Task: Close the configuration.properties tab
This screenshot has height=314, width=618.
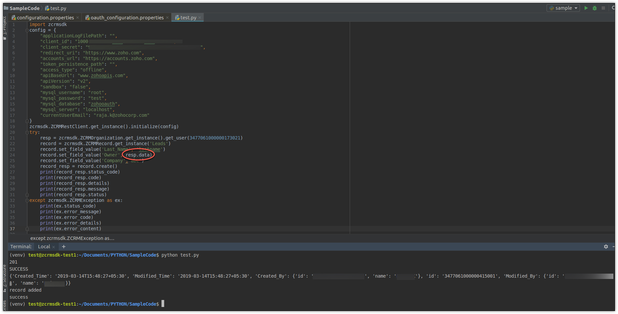Action: [77, 18]
